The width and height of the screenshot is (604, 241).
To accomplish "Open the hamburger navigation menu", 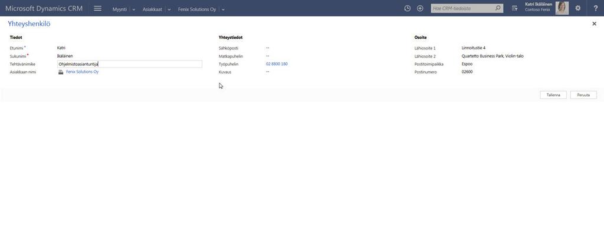I will click(98, 8).
